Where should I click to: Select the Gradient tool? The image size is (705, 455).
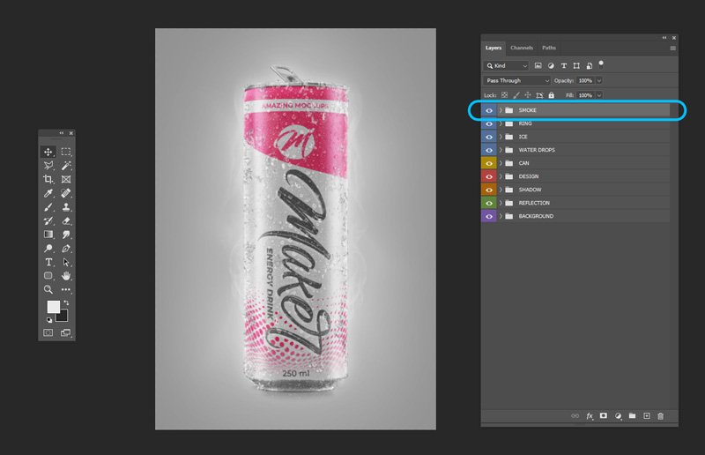click(48, 235)
